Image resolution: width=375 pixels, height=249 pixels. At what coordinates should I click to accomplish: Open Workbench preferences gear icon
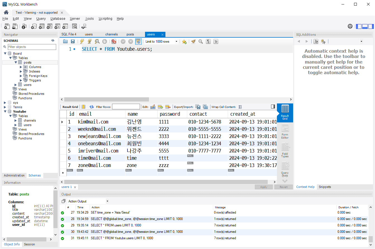(x=350, y=26)
